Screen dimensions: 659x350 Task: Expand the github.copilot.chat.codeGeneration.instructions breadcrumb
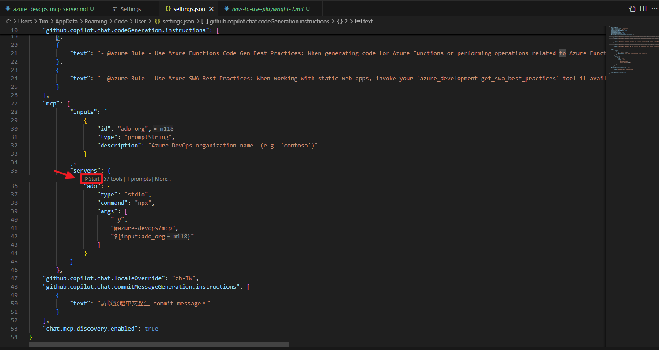click(269, 21)
